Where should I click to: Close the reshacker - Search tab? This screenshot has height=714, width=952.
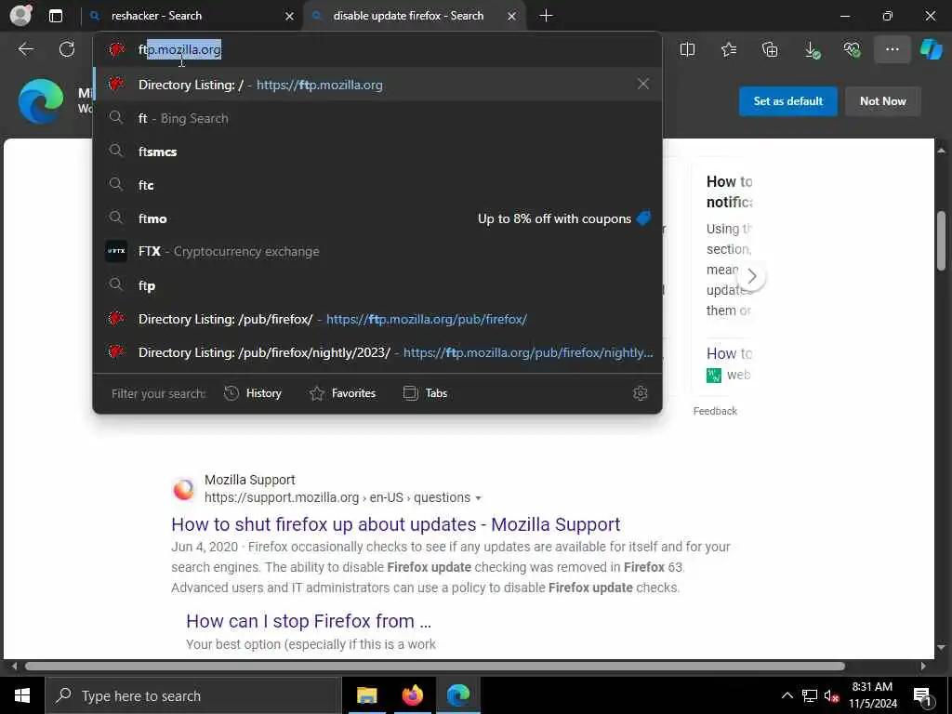(290, 17)
